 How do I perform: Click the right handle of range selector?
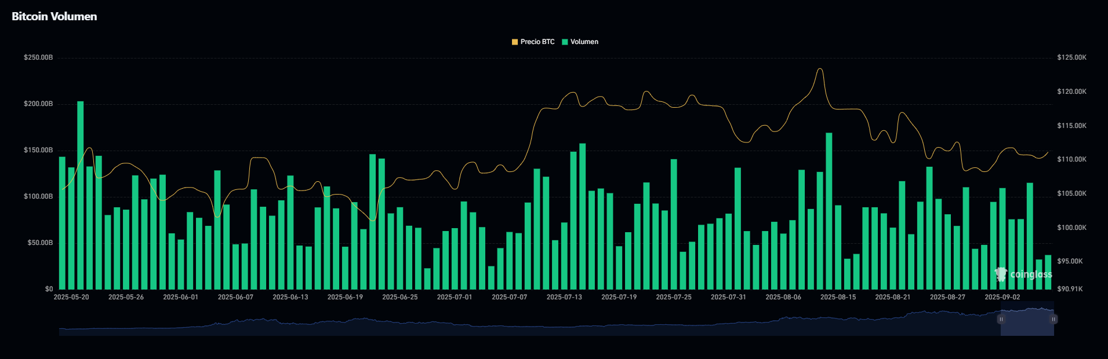[x=1053, y=319]
